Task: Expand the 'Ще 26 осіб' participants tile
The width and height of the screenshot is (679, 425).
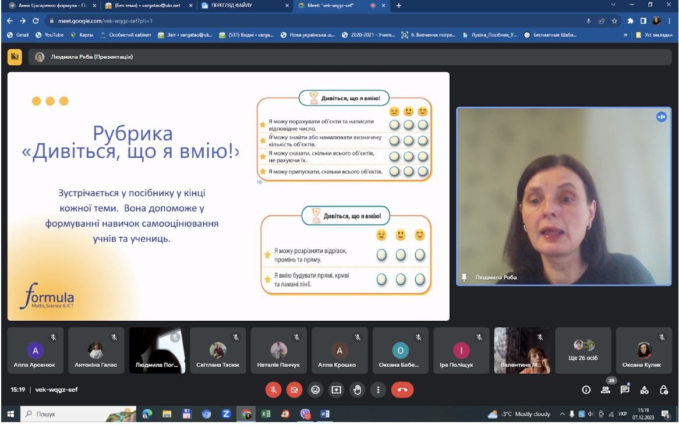Action: click(x=583, y=350)
